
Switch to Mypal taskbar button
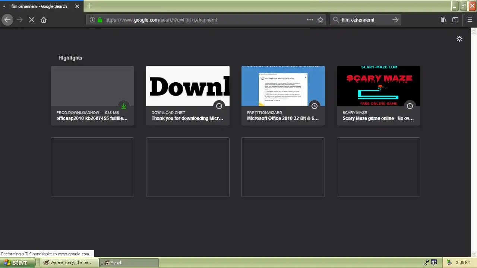coord(129,263)
